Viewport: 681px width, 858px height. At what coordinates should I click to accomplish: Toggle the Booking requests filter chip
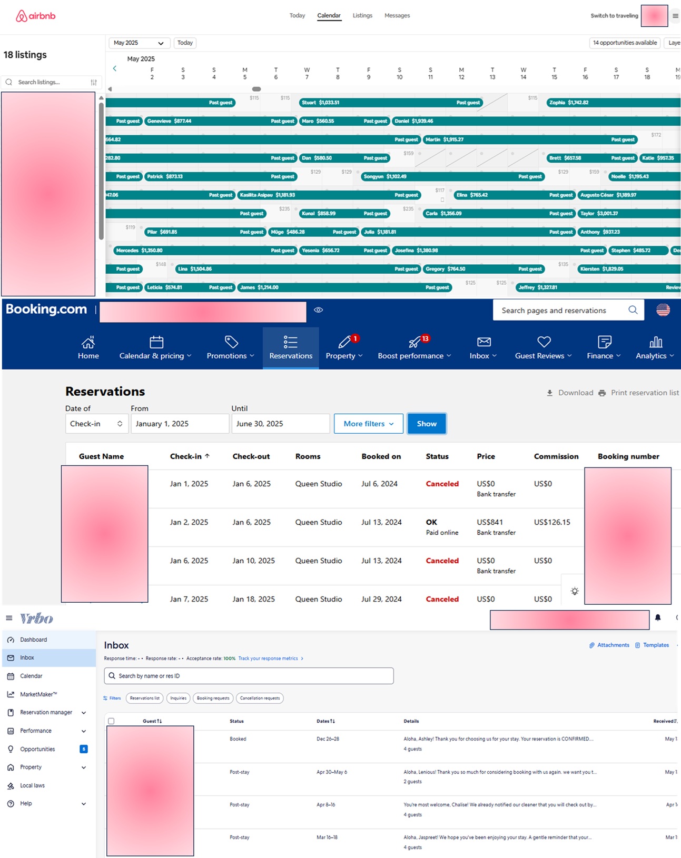(x=213, y=698)
